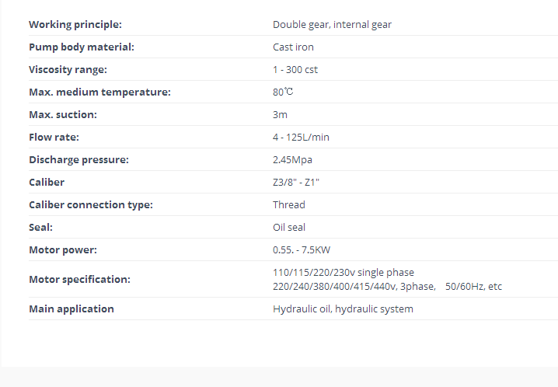
Task: Select the 'Hydraulic oil, hydraulic system' application text
Action: [x=343, y=309]
